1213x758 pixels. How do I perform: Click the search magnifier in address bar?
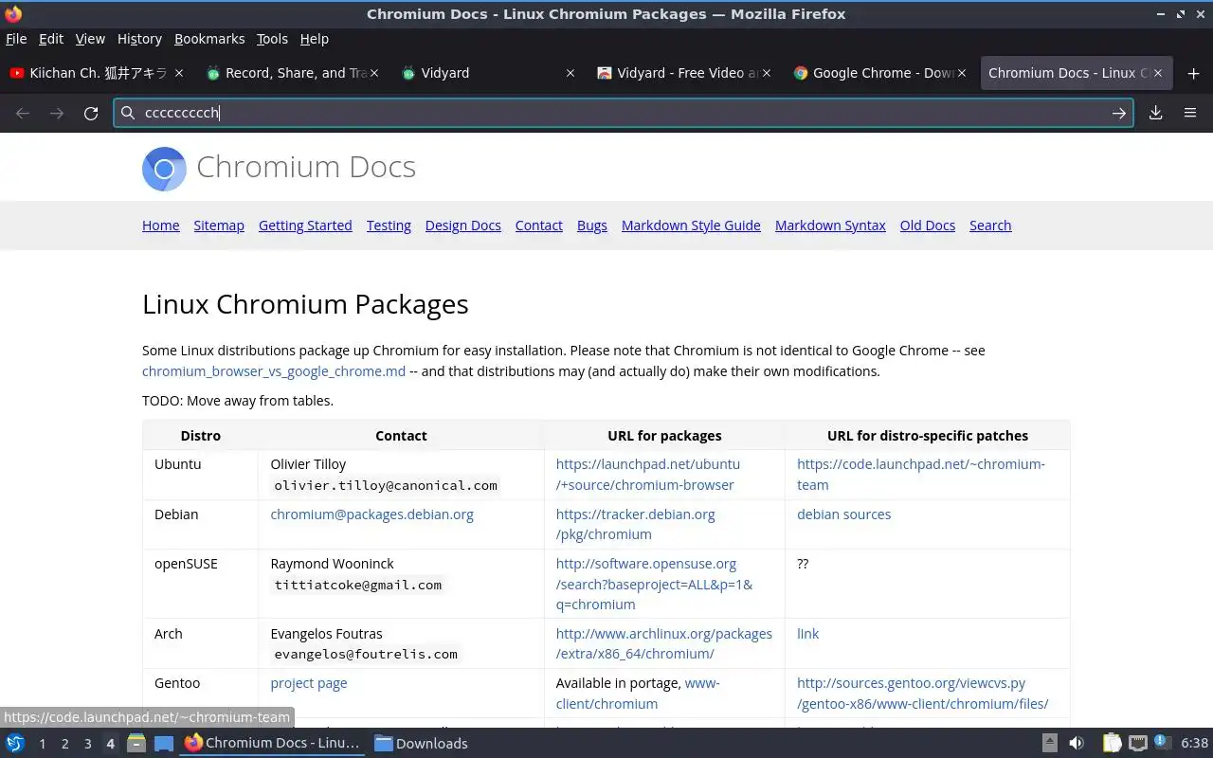coord(128,113)
